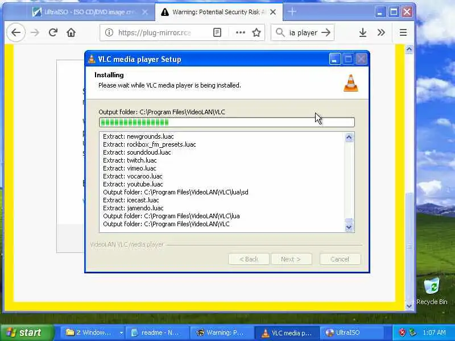Select log line 'Extract: jamendo.luac'
Viewport: 455px width, 341px height.
pyautogui.click(x=133, y=208)
